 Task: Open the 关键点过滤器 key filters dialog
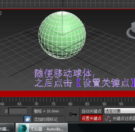tap(123, 118)
